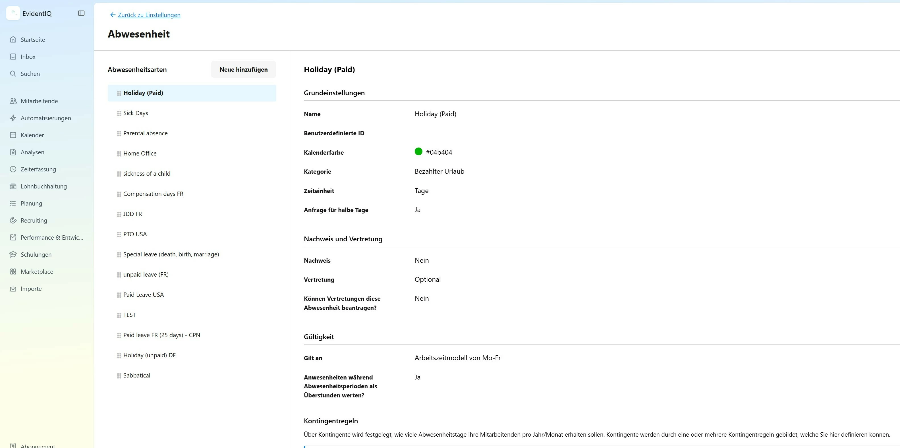The height and width of the screenshot is (448, 900).
Task: Open Inbox via its tray icon
Action: click(13, 57)
